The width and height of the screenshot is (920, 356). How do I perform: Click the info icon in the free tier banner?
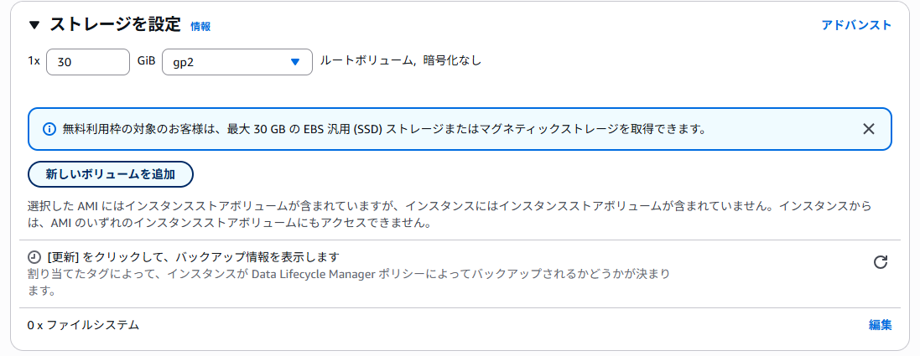[x=49, y=129]
